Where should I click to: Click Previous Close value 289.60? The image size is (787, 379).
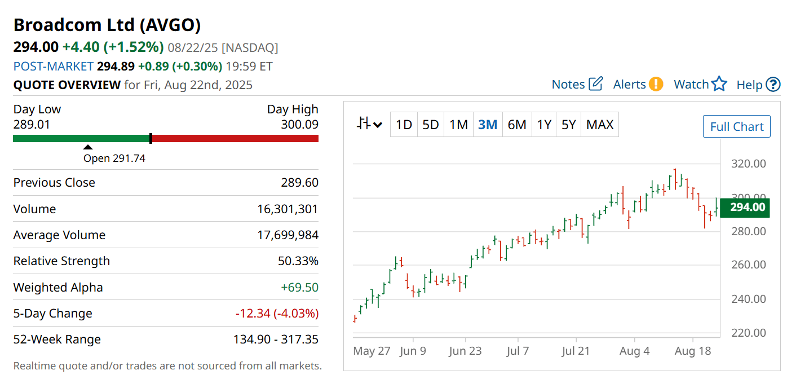coord(299,183)
